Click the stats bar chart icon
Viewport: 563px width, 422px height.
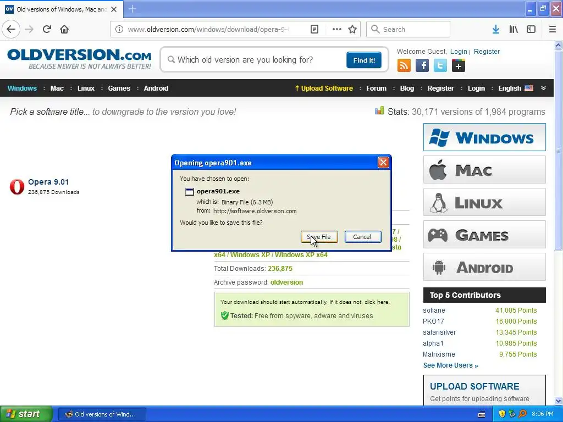pyautogui.click(x=379, y=111)
